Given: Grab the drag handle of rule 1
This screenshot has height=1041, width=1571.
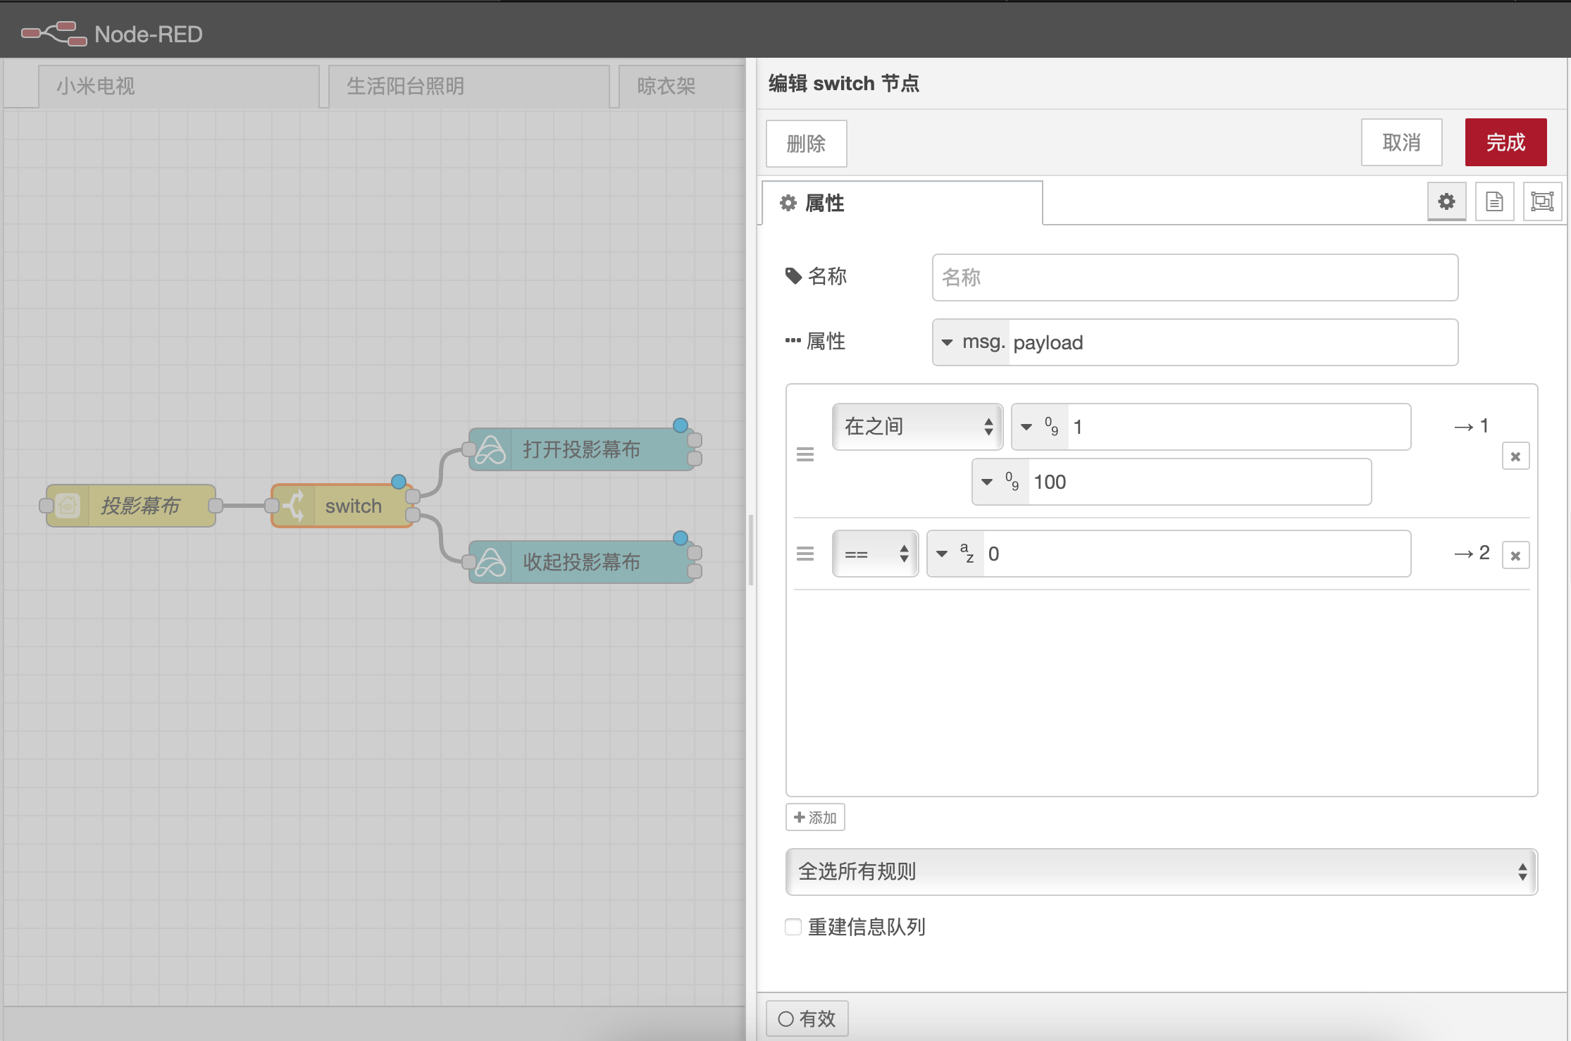Looking at the screenshot, I should pyautogui.click(x=805, y=455).
